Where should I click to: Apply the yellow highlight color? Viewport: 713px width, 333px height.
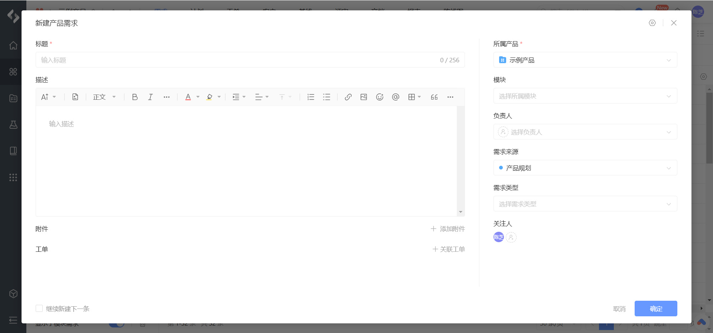209,97
